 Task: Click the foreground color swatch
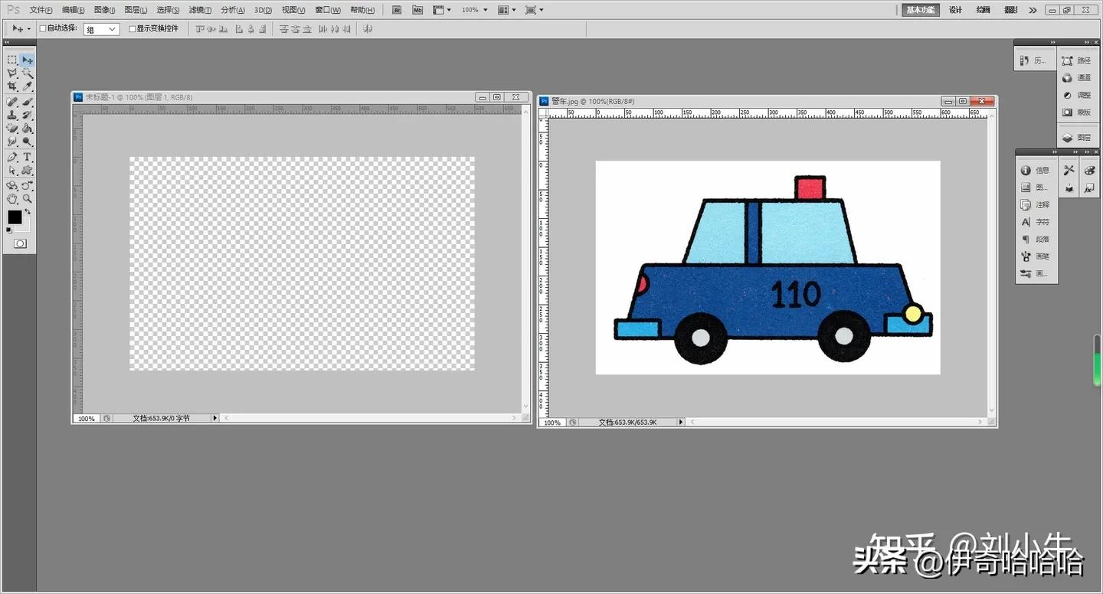tap(15, 216)
